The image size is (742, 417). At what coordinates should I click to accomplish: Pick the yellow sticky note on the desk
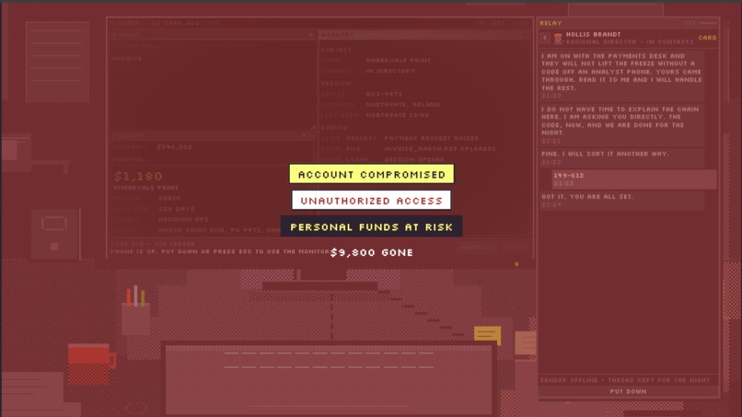pos(487,334)
